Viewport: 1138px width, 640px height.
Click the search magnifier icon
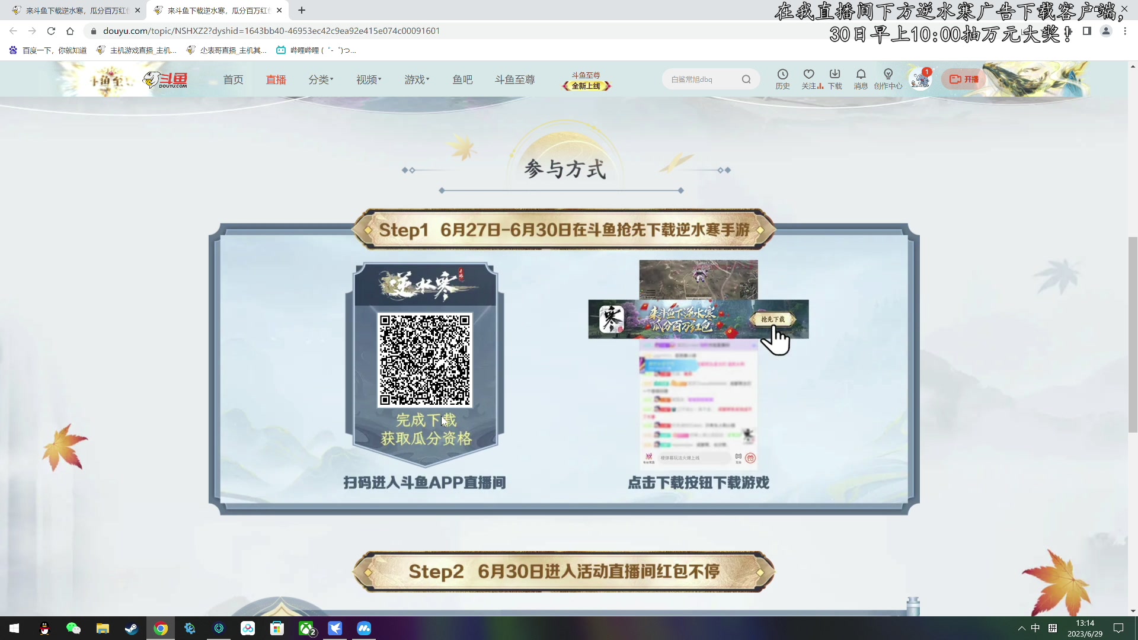tap(746, 79)
